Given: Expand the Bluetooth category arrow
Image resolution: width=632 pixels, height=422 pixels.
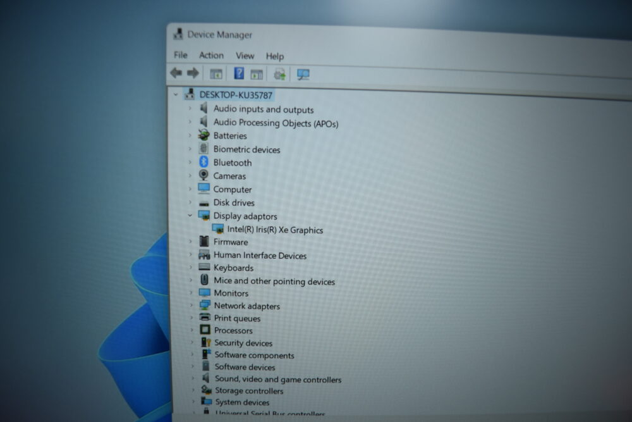Looking at the screenshot, I should (190, 162).
